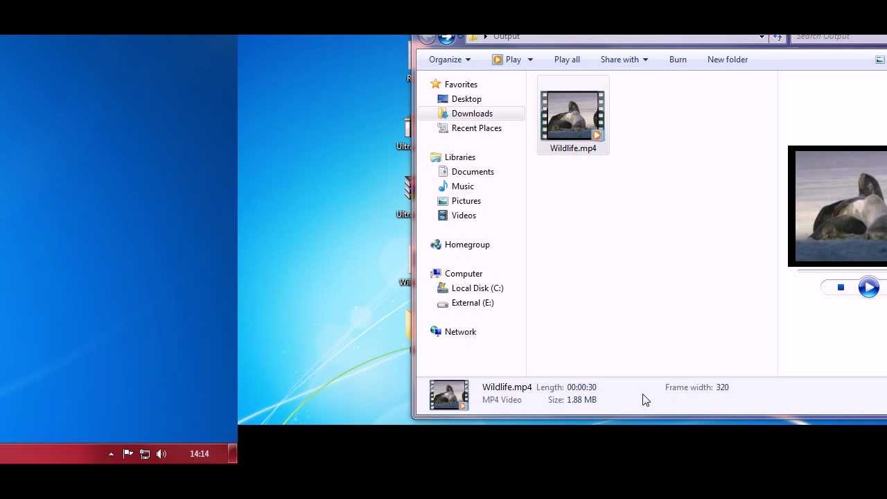The height and width of the screenshot is (499, 887).
Task: Click the address bar Output path
Action: click(506, 37)
